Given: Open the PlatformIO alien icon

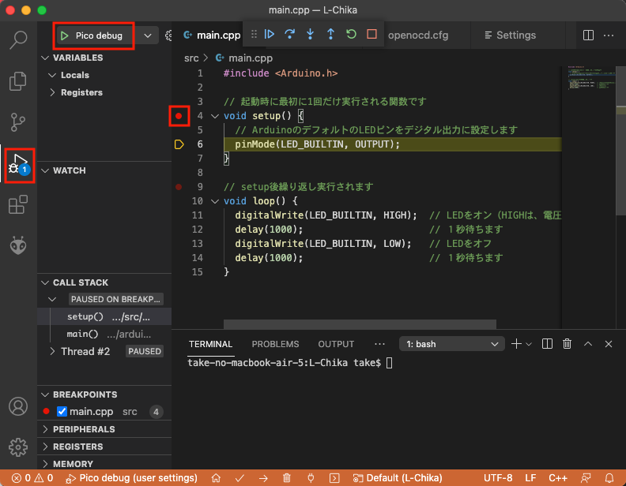Looking at the screenshot, I should (18, 246).
